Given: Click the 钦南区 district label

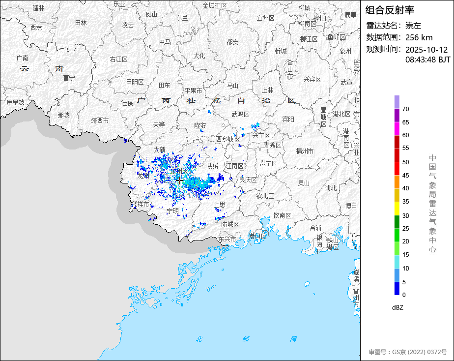Looking at the screenshot, I should coord(283,215).
